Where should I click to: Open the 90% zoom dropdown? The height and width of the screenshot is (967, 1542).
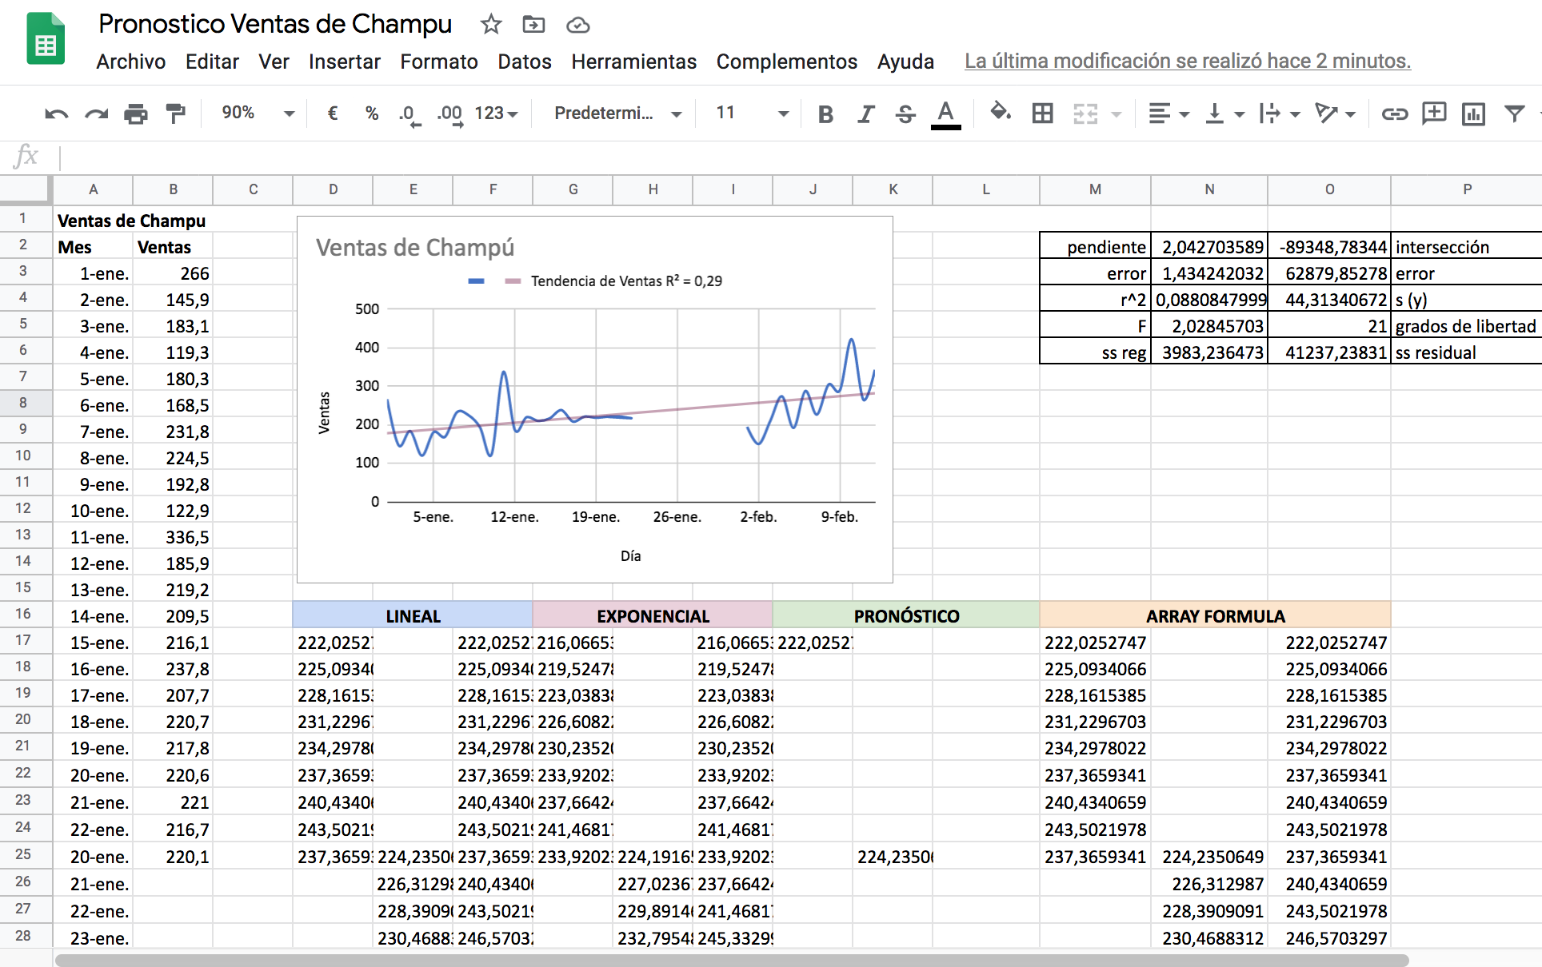coord(258,113)
